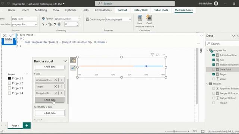The height and width of the screenshot is (134, 239).
Task: Add a new page with plus icon
Action: pyautogui.click(x=27, y=125)
